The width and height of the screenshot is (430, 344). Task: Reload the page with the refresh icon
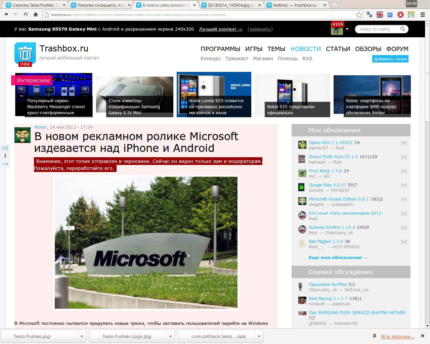[26, 14]
